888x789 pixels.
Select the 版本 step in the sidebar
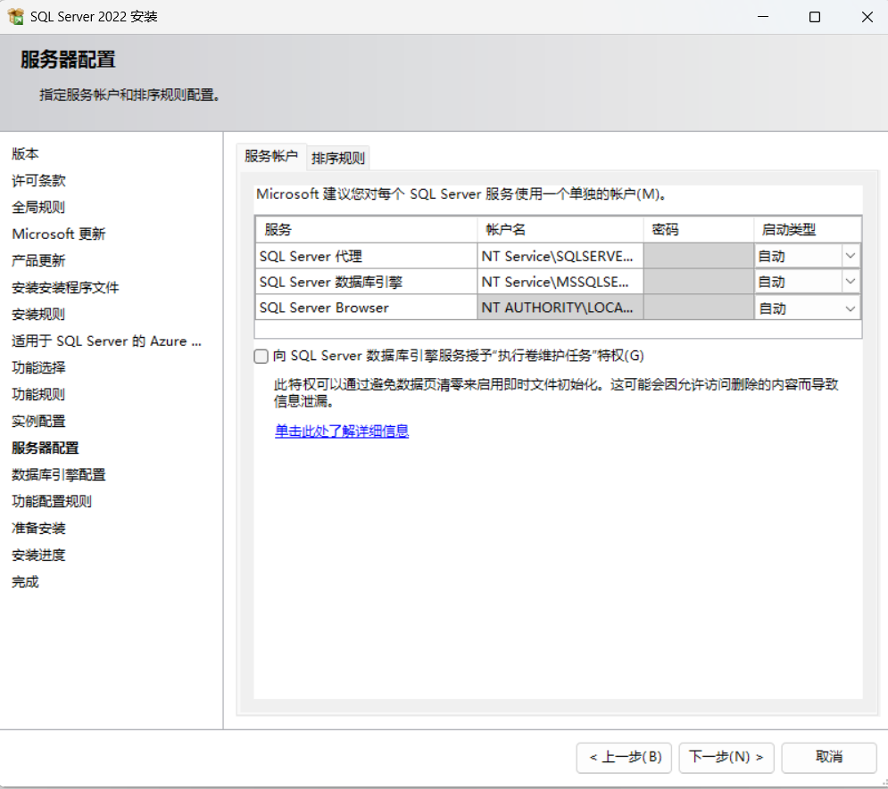[x=26, y=154]
